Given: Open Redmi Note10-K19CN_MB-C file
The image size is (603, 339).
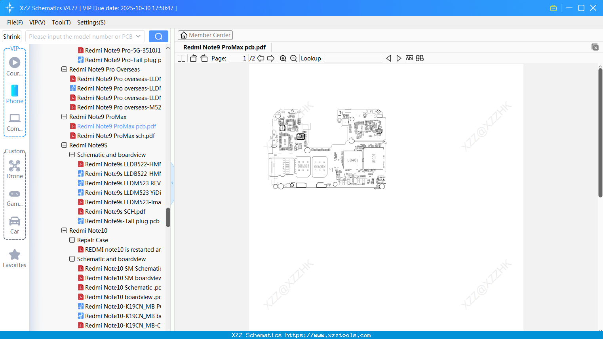Looking at the screenshot, I should coord(123,325).
